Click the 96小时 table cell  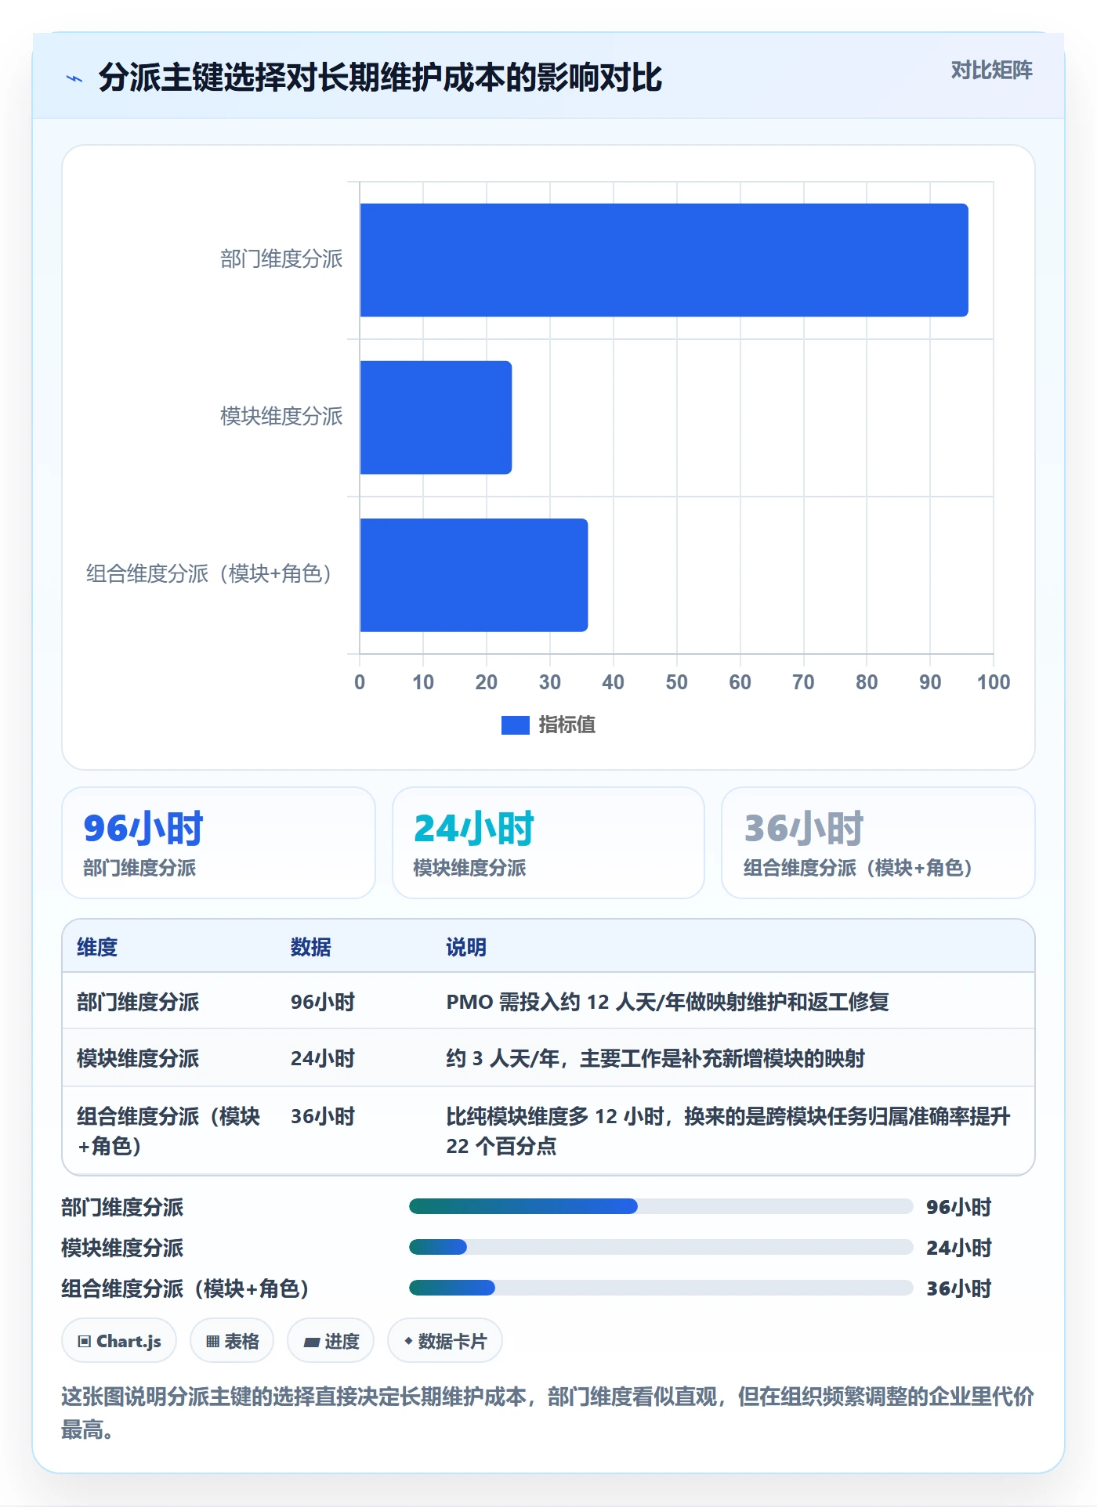coord(323,1002)
